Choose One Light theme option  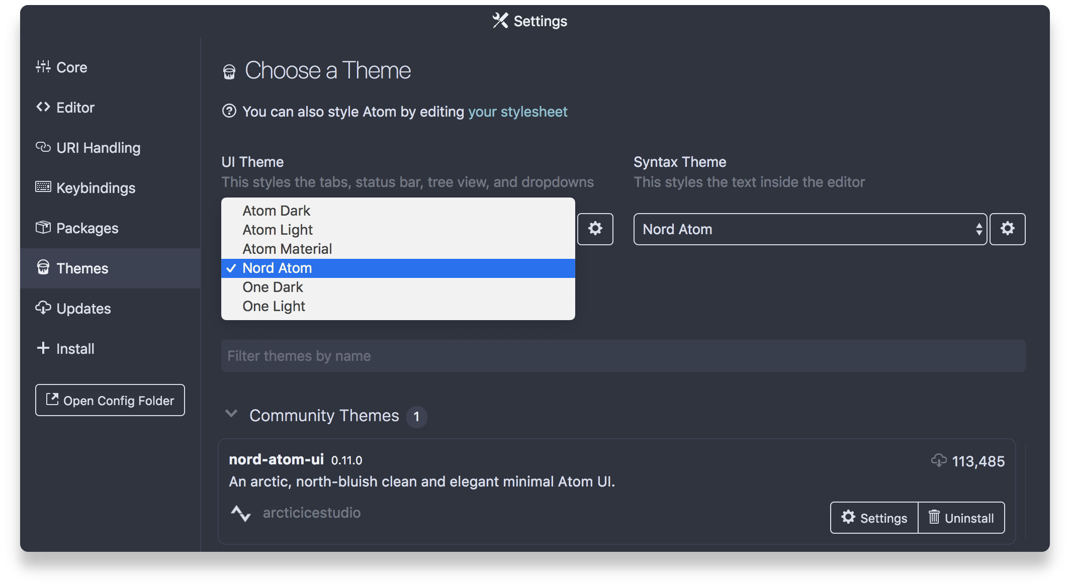tap(274, 306)
